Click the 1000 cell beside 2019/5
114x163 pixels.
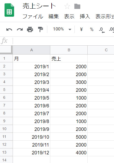pyautogui.click(x=69, y=97)
